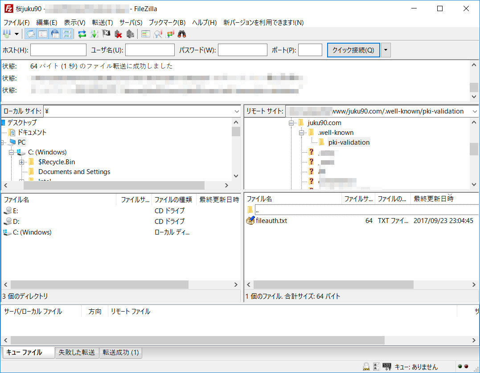Focus the パスワード(W) input field
Viewport: 480px width, 373px height.
pos(242,50)
